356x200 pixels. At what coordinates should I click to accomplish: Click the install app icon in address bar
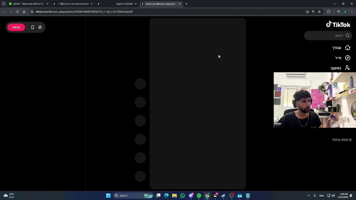(x=307, y=12)
